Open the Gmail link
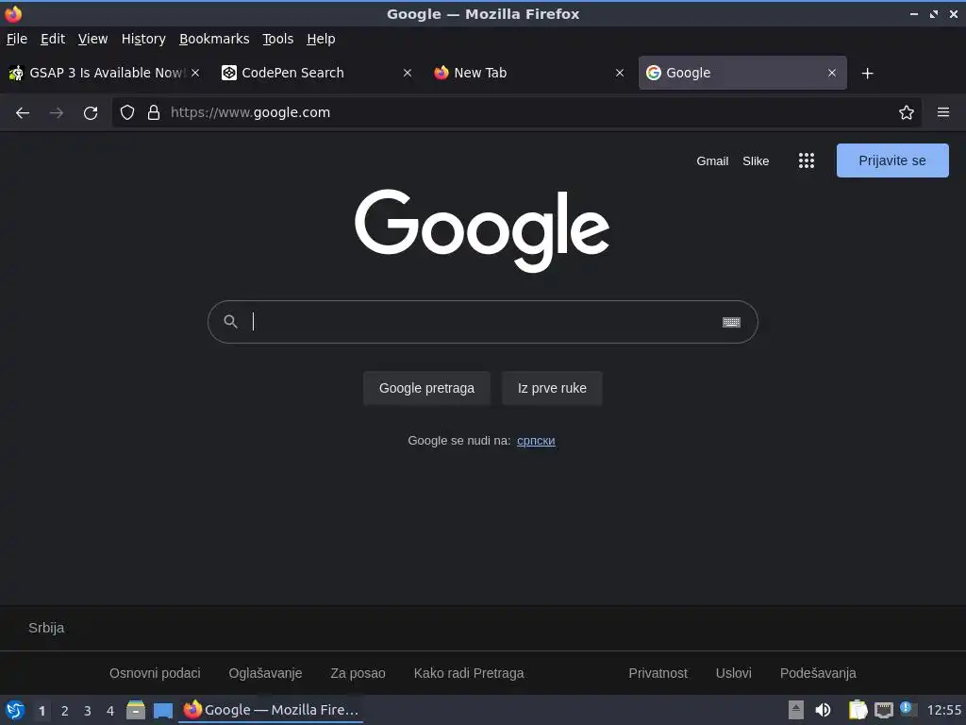966x725 pixels. (x=712, y=160)
